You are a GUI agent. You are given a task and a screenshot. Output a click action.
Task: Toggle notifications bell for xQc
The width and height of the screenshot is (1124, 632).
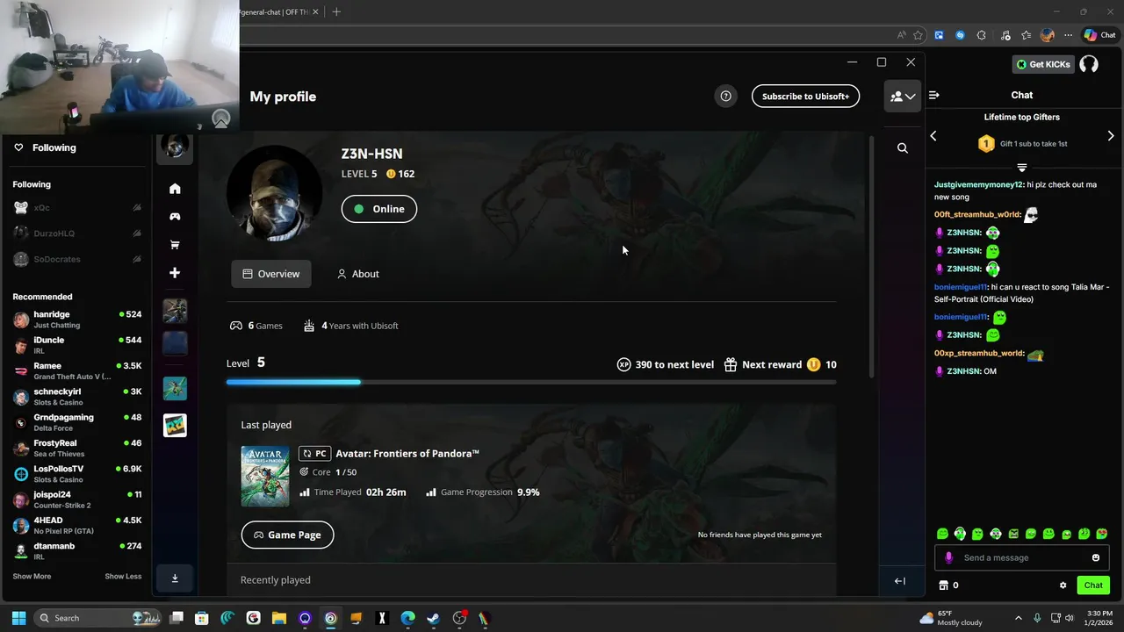pos(137,208)
